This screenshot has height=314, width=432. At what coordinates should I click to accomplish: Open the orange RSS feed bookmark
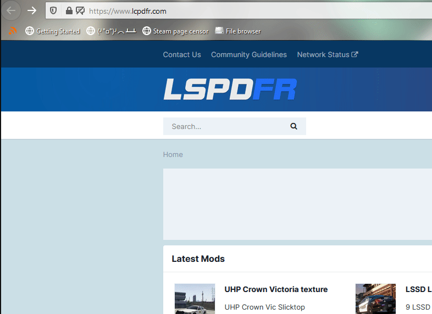[x=13, y=31]
